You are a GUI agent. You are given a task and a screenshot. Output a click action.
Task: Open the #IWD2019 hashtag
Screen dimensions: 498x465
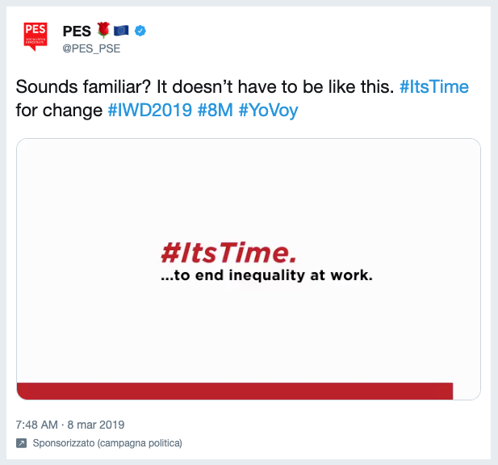[x=150, y=111]
